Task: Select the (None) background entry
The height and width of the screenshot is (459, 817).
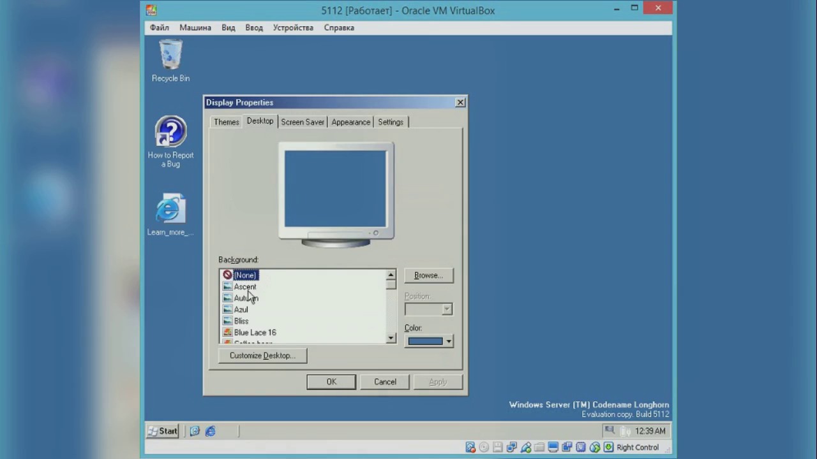Action: click(x=245, y=275)
